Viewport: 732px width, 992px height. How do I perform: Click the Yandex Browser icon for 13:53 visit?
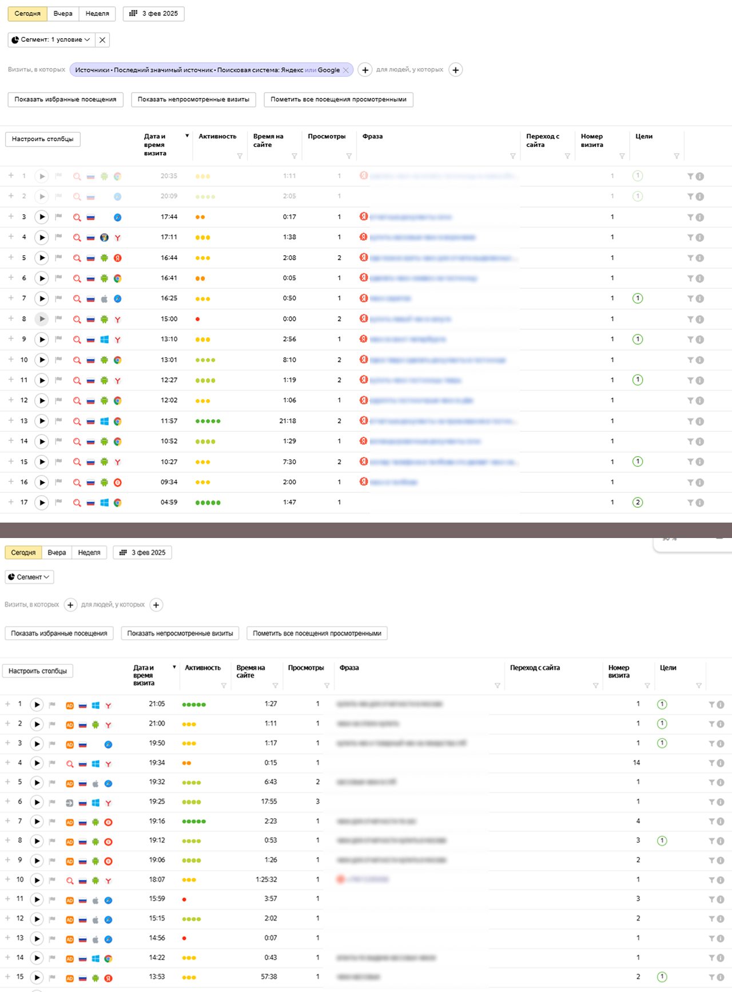[x=108, y=978]
